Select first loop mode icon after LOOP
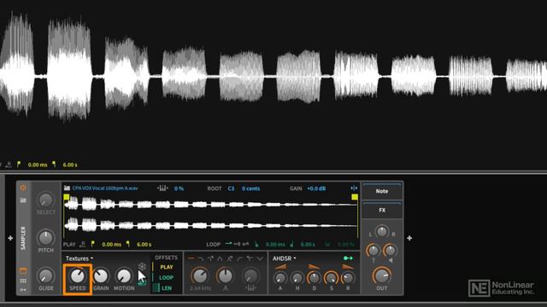 [228, 244]
